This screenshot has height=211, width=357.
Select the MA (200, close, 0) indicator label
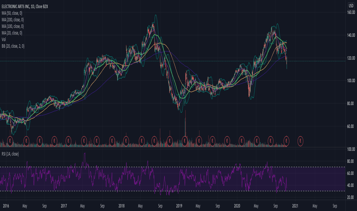(13, 20)
